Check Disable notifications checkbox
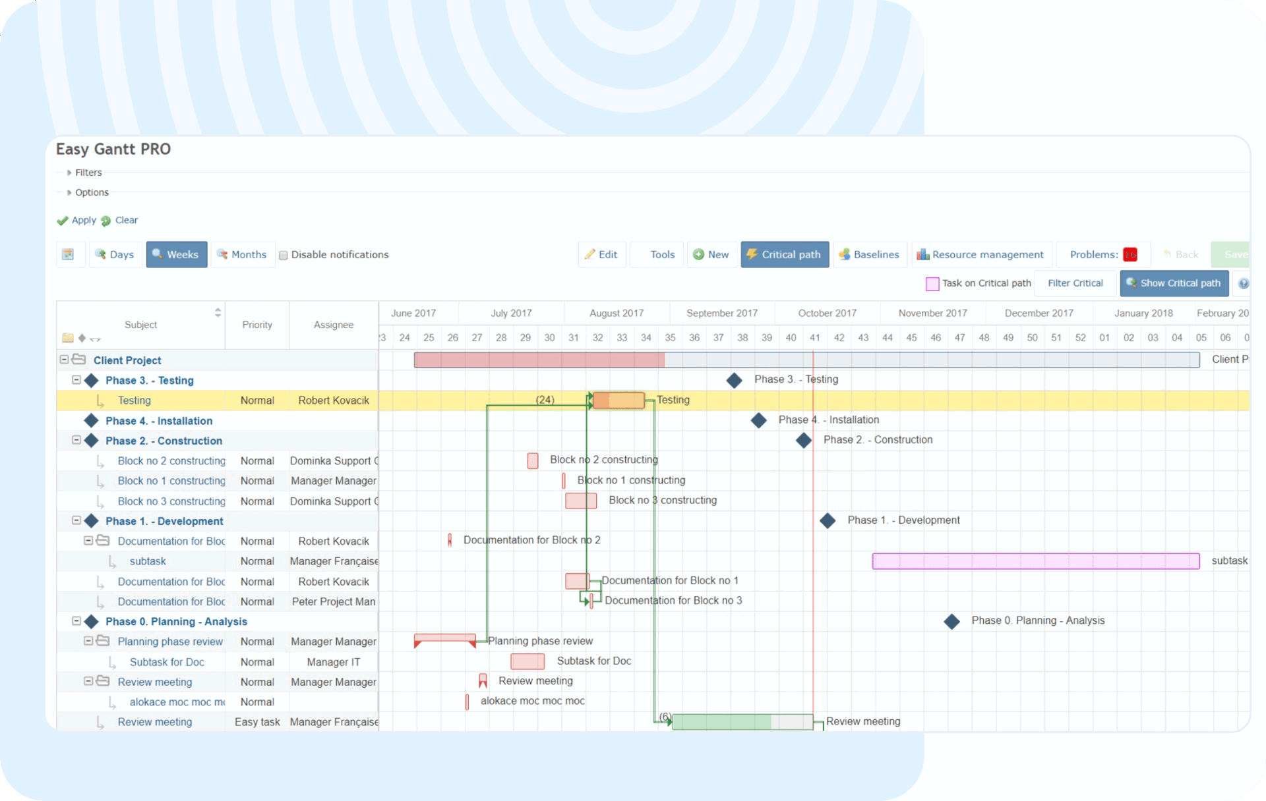The image size is (1266, 801). coord(284,255)
